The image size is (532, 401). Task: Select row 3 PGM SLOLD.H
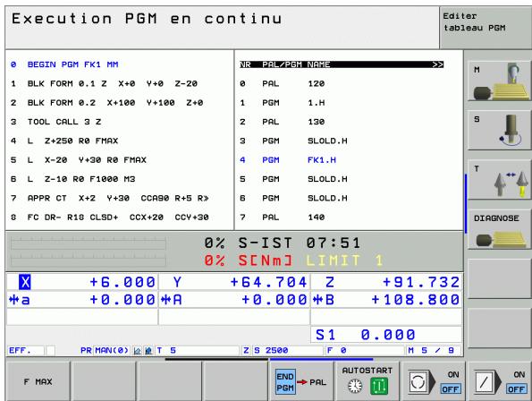pyautogui.click(x=342, y=141)
